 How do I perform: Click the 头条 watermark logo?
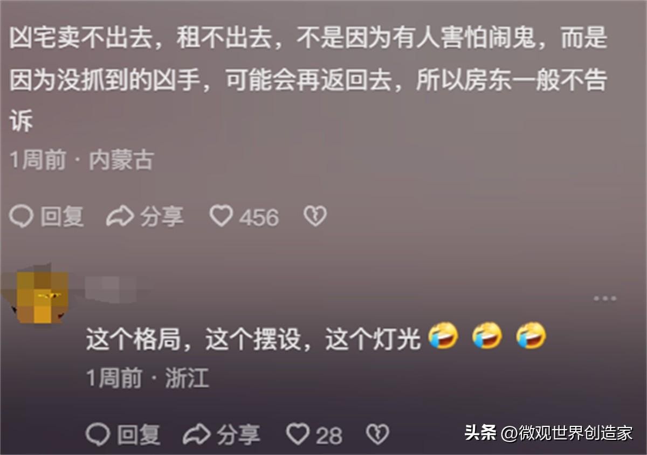[x=480, y=433]
